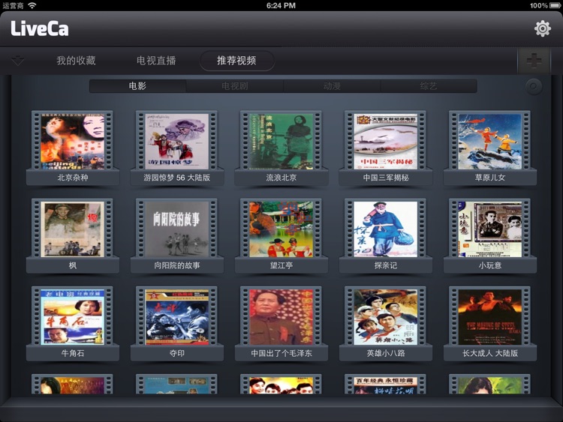Open the 小玩意 movie poster

[489, 229]
